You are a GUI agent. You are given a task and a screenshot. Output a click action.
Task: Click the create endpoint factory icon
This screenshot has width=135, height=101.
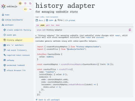click(4, 30)
